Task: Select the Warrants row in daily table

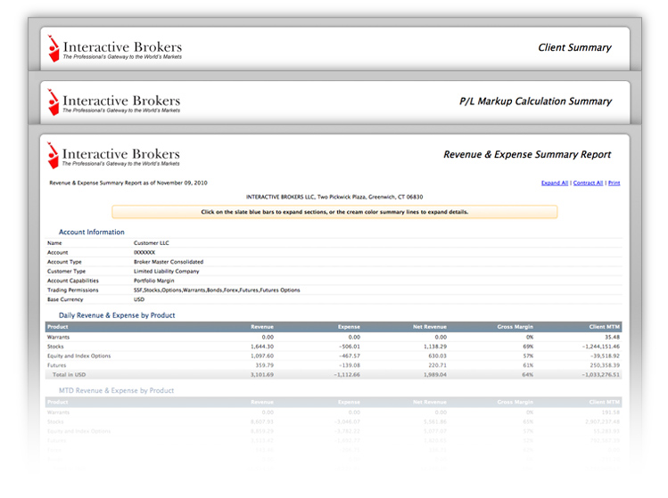Action: pyautogui.click(x=334, y=337)
